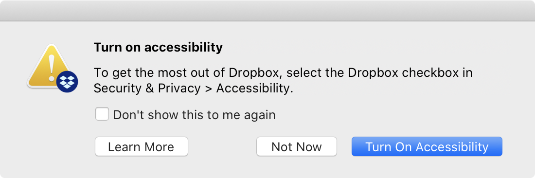535x178 pixels.
Task: Open the Learn More help page
Action: coord(141,146)
